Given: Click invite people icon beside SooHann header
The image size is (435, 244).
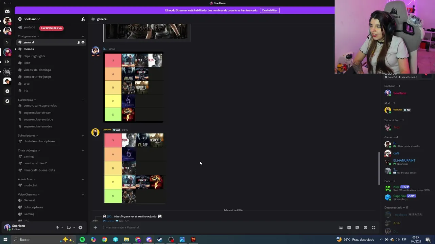Looking at the screenshot, I should (x=83, y=19).
